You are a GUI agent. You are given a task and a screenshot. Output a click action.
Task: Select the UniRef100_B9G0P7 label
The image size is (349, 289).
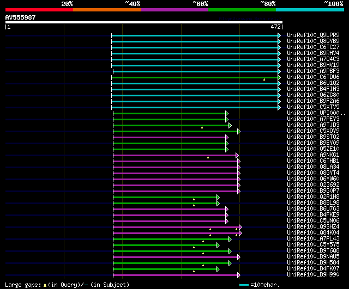coord(313,191)
